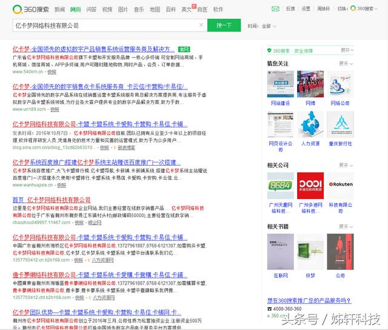The height and width of the screenshot is (330, 388).
Task: Switch to the 新闻 tab
Action: (x=59, y=10)
